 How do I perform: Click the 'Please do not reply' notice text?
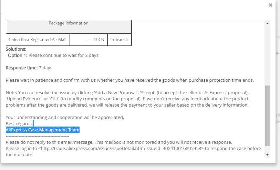coord(119,142)
